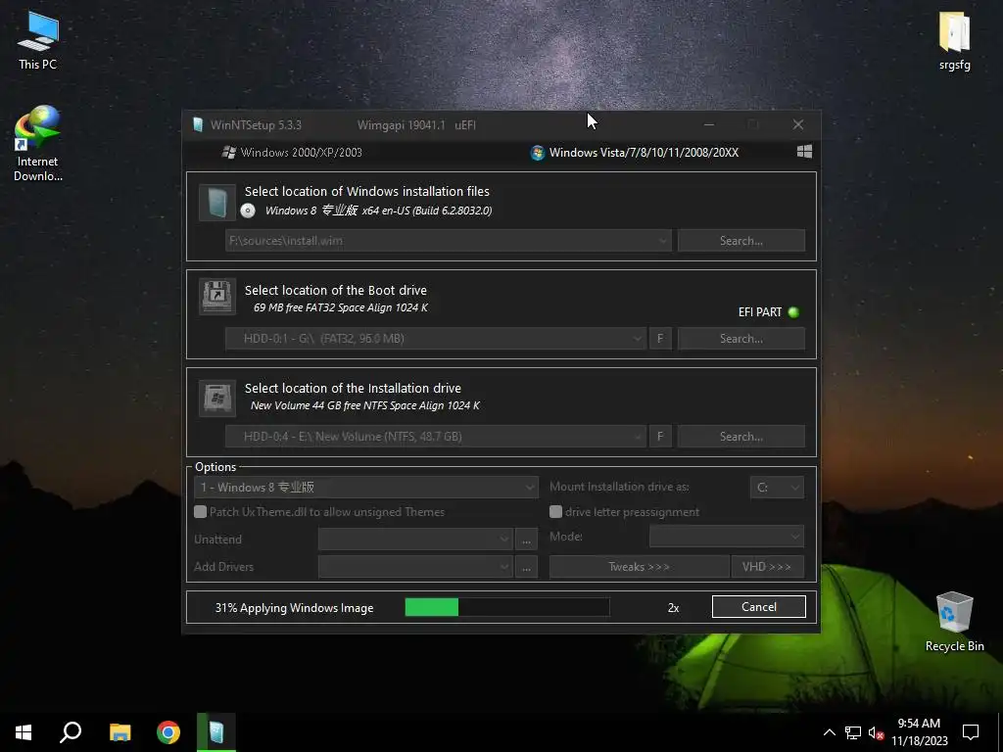The image size is (1003, 752).
Task: Toggle drive letter preassignment checkbox
Action: click(x=556, y=511)
